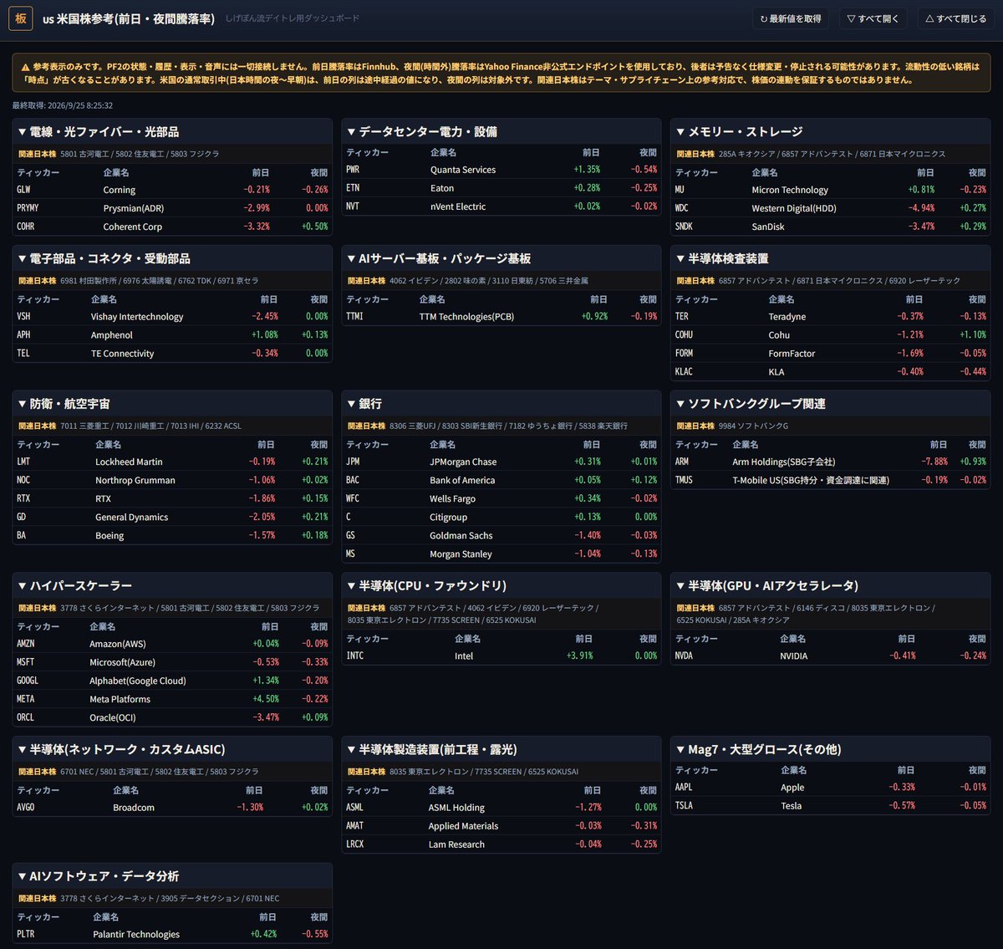Select the Vishay Intertechnology company name
This screenshot has height=949, width=1003.
pos(137,317)
